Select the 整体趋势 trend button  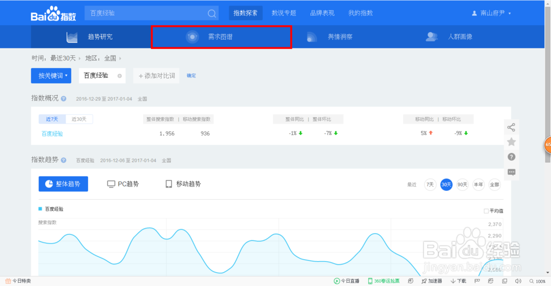[x=63, y=184]
